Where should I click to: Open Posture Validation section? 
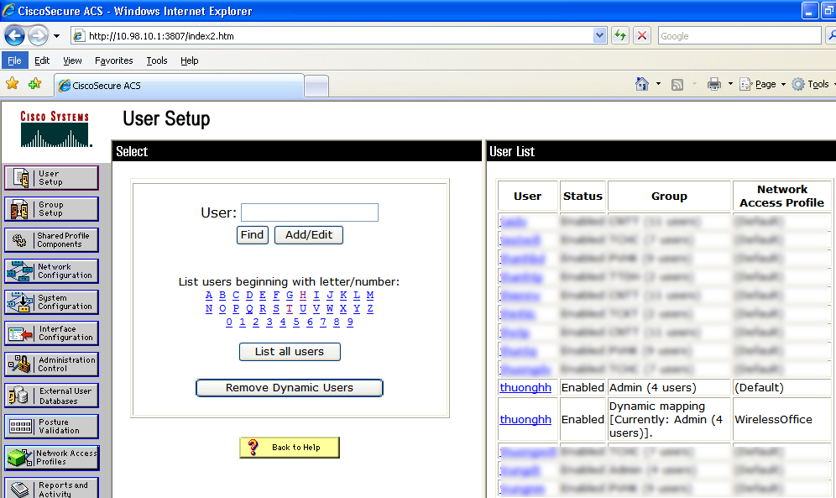[x=51, y=427]
